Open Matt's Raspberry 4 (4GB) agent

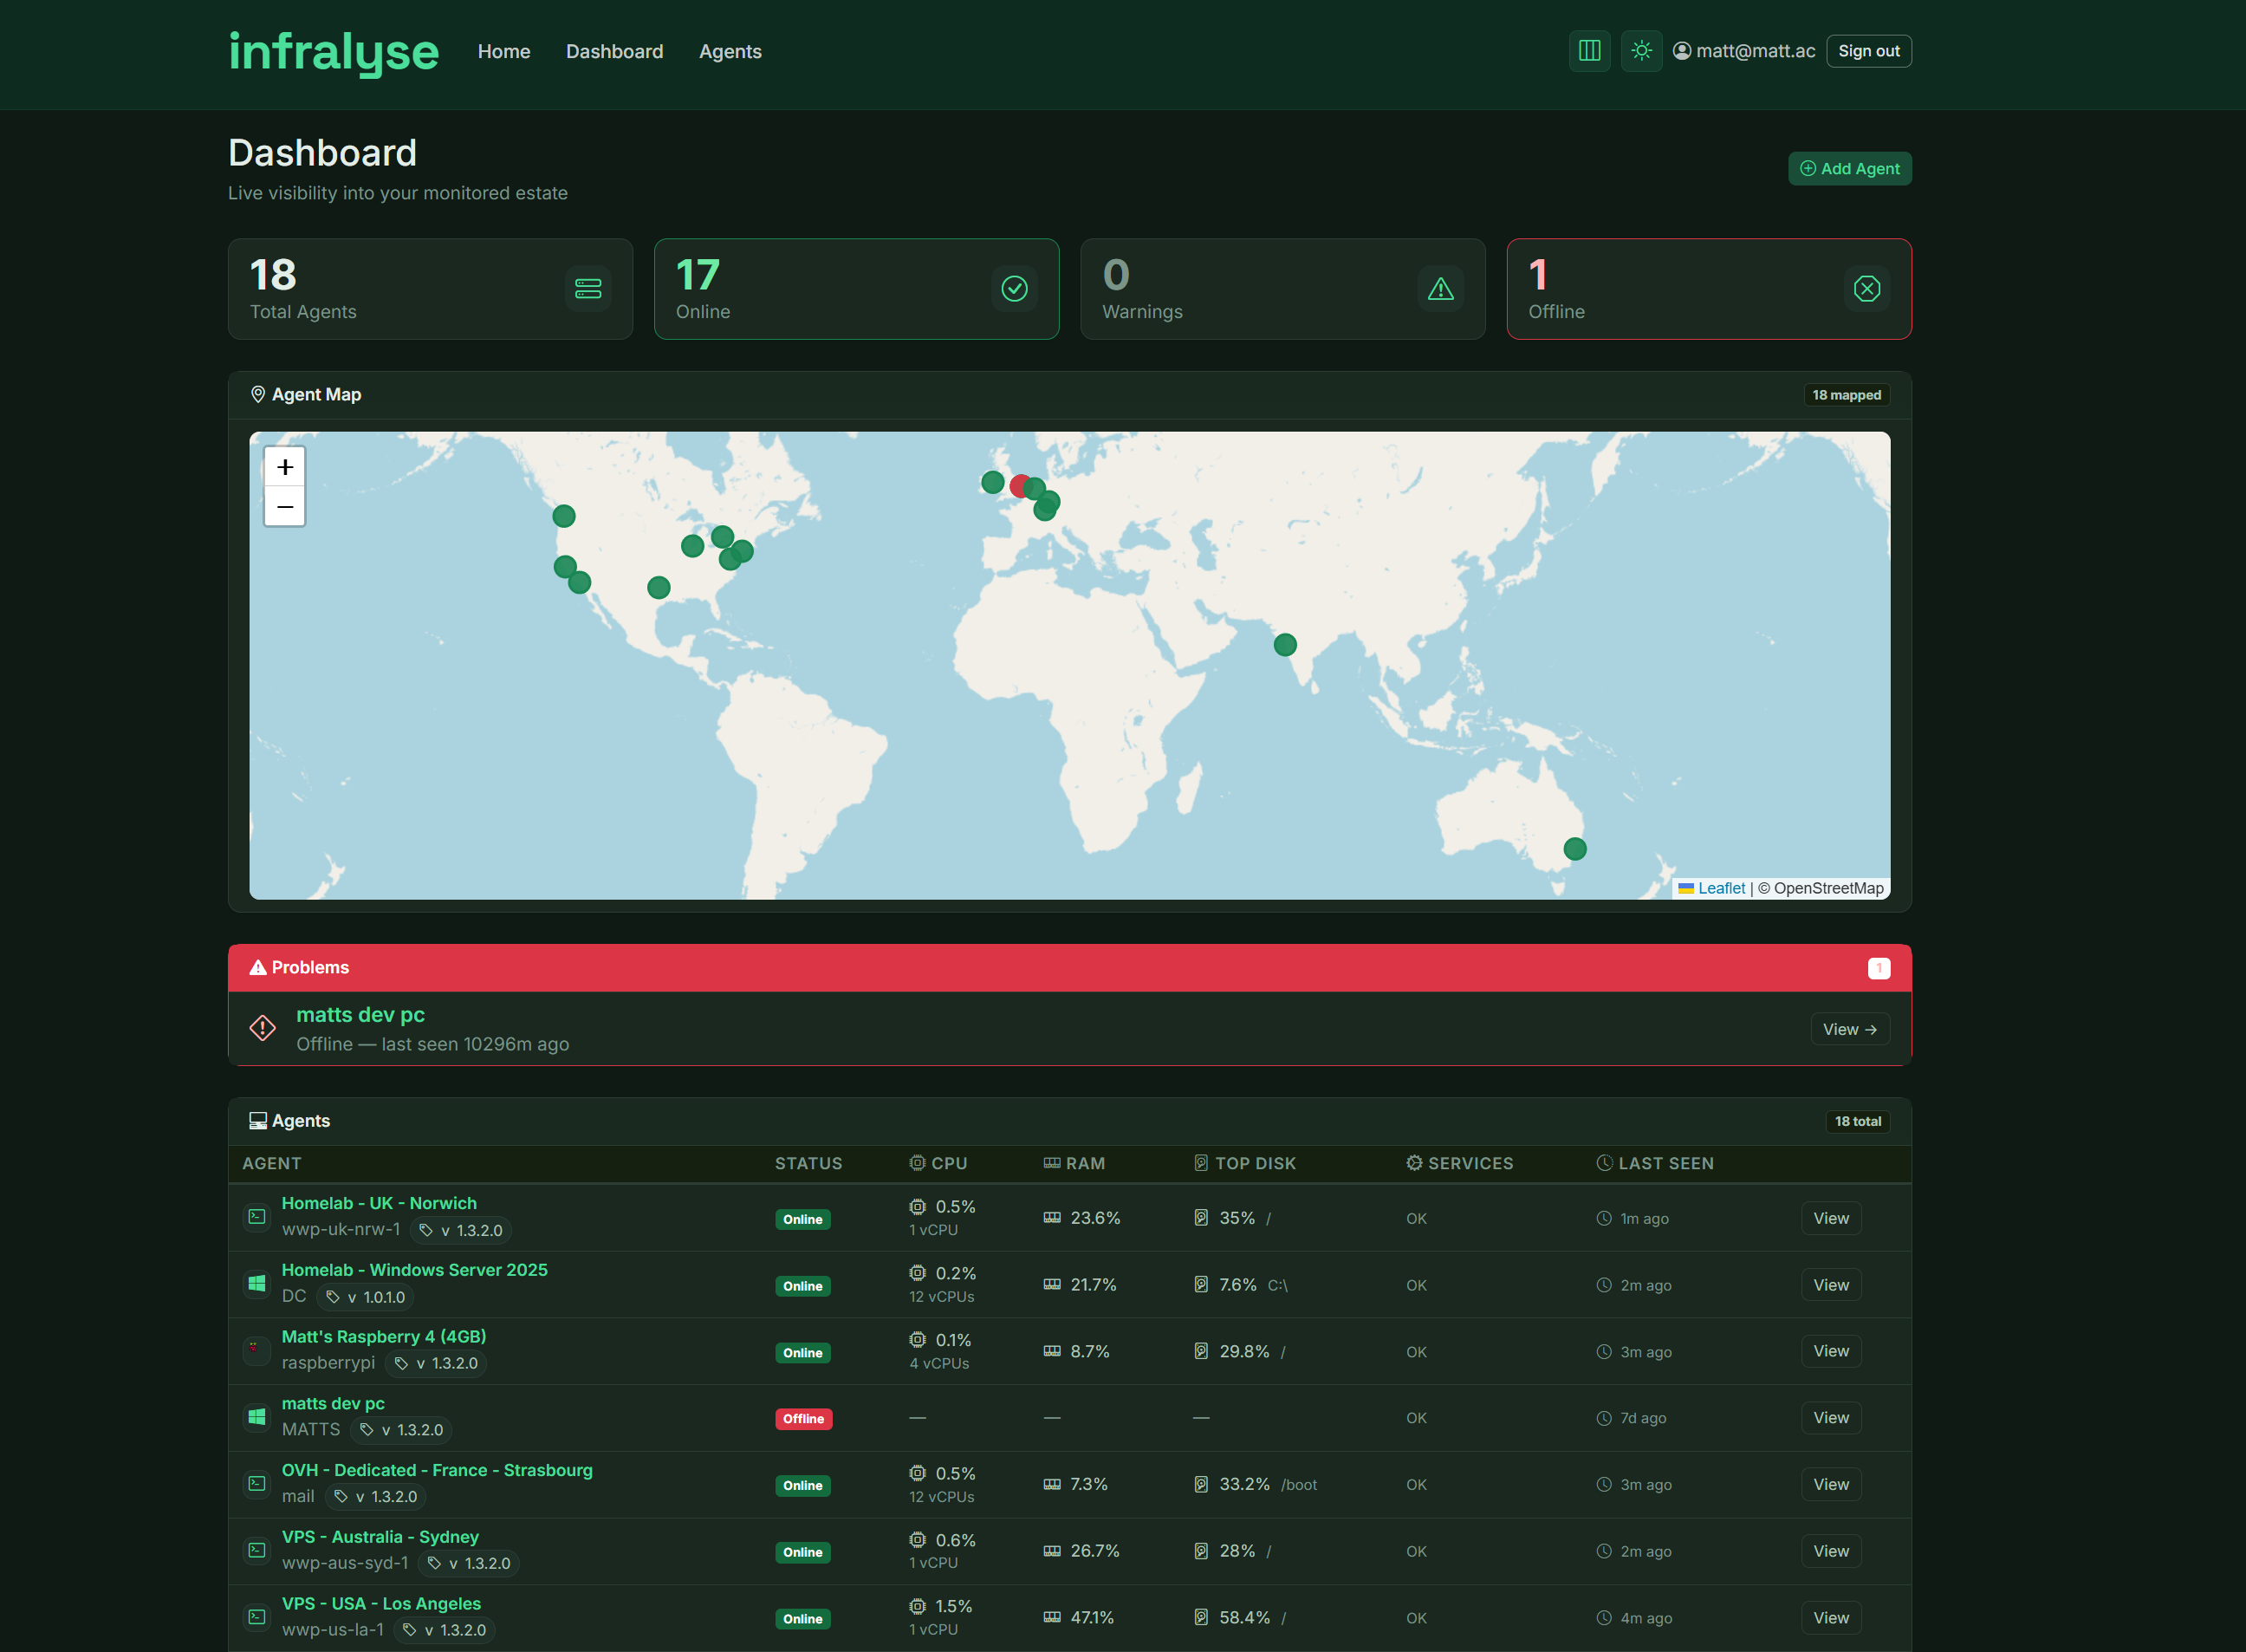(383, 1336)
